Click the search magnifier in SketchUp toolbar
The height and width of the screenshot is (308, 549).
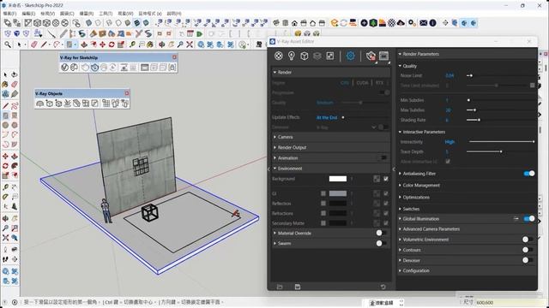point(8,44)
